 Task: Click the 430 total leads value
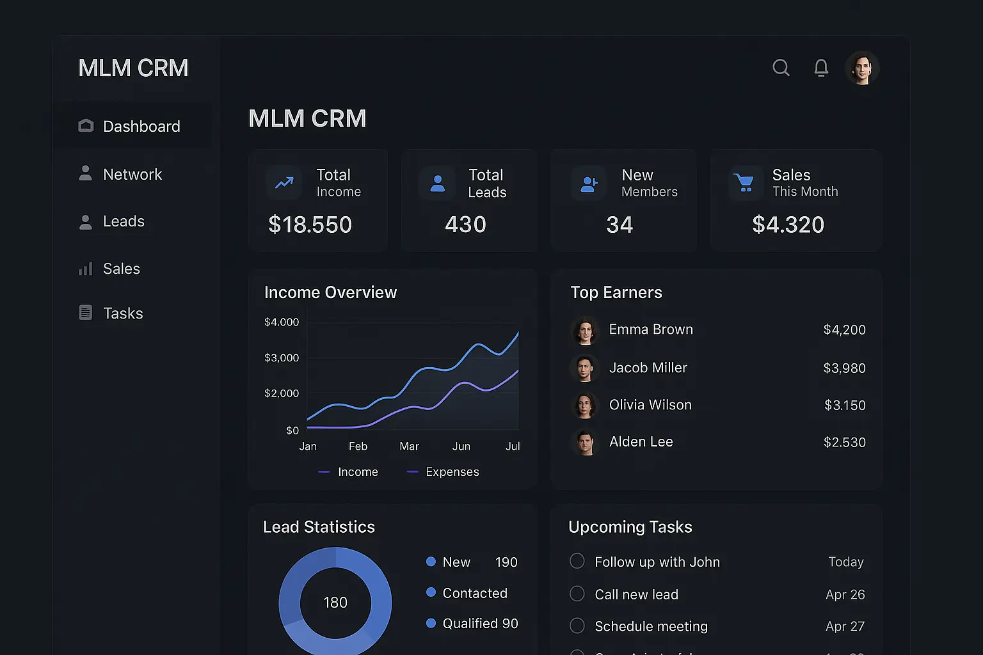point(465,225)
